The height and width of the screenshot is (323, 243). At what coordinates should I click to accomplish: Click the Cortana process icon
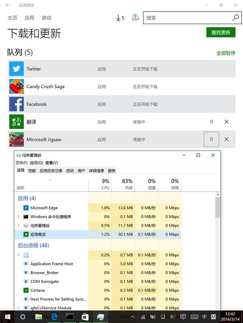pos(26,290)
